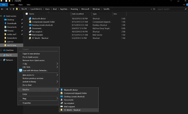Choose Scan with Windows Defender
The width and height of the screenshot is (188, 114).
click(x=38, y=70)
